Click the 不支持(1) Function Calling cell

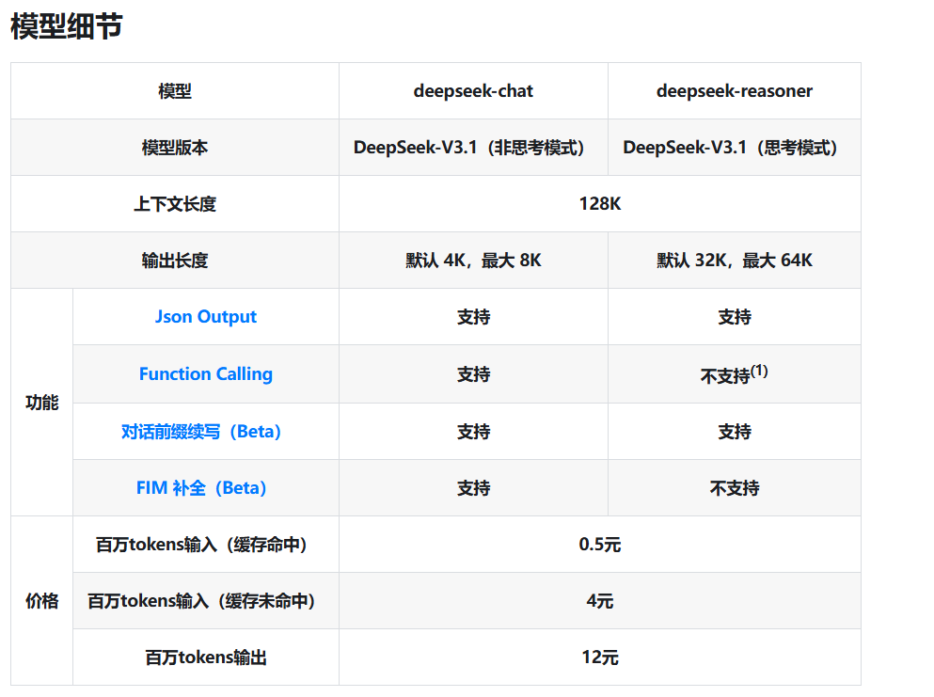click(x=734, y=374)
